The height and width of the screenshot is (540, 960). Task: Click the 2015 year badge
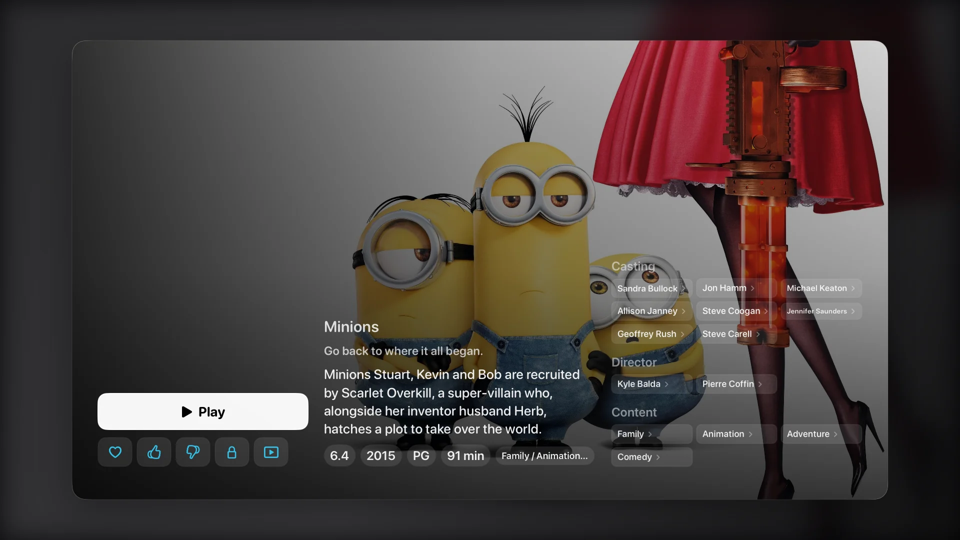[x=381, y=455]
